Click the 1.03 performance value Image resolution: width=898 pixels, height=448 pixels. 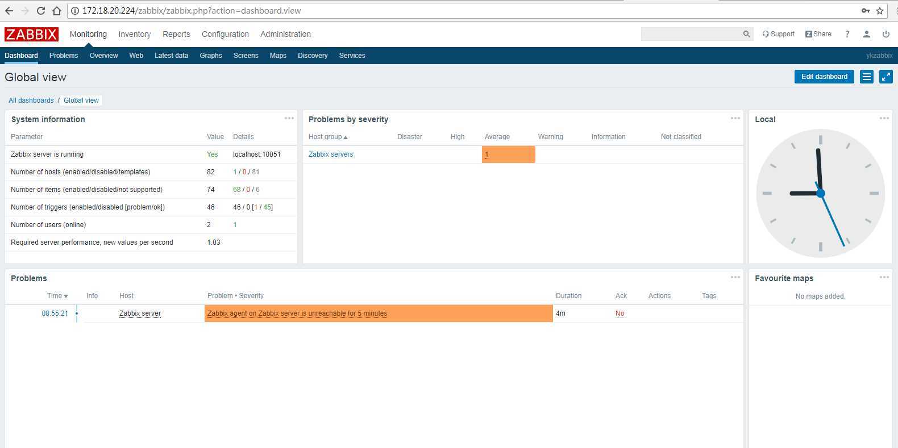click(214, 242)
